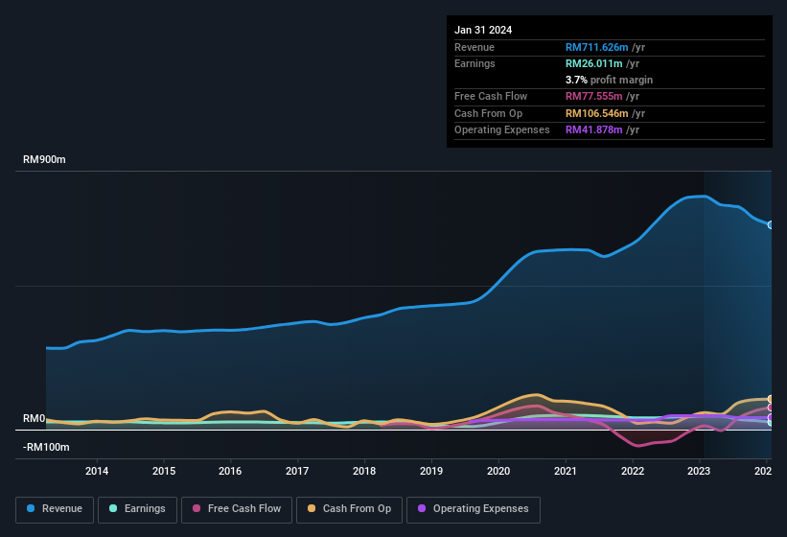Select the purple Operating Expenses endpoint marker
The width and height of the screenshot is (787, 537).
click(771, 417)
